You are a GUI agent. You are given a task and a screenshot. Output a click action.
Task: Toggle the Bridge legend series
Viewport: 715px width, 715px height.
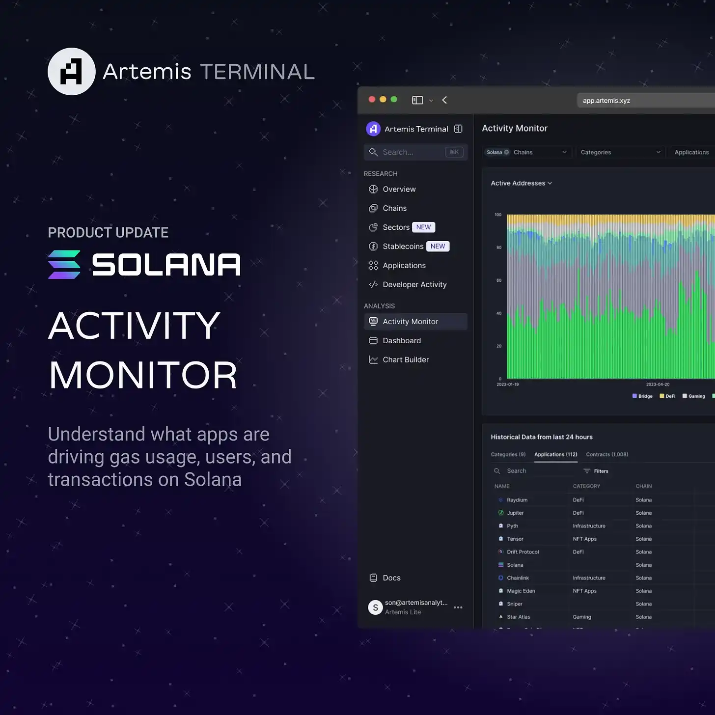pyautogui.click(x=642, y=396)
